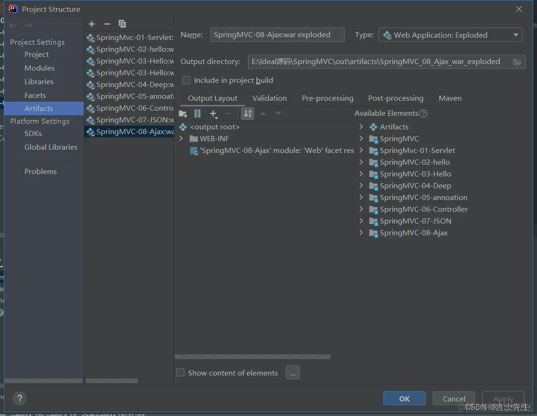Add copy of element with plus dropdown

click(x=213, y=114)
